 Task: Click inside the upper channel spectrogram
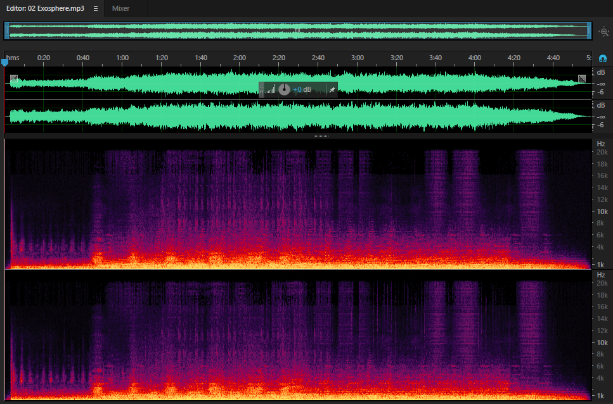point(298,204)
